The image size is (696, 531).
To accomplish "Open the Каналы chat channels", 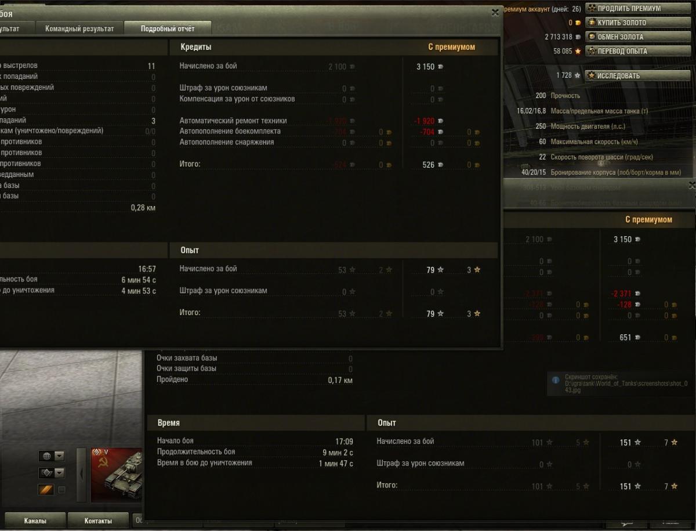I will (35, 521).
